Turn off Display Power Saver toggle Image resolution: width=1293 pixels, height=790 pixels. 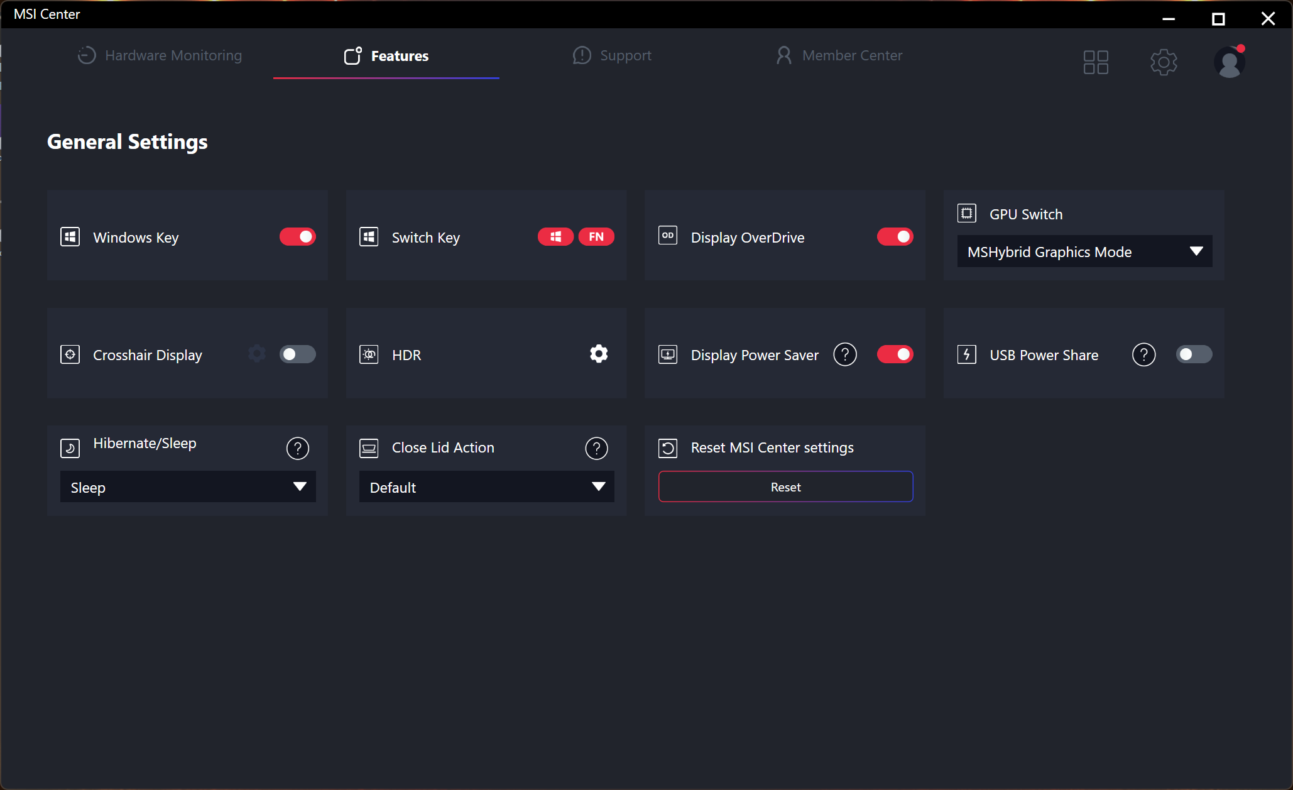[895, 354]
